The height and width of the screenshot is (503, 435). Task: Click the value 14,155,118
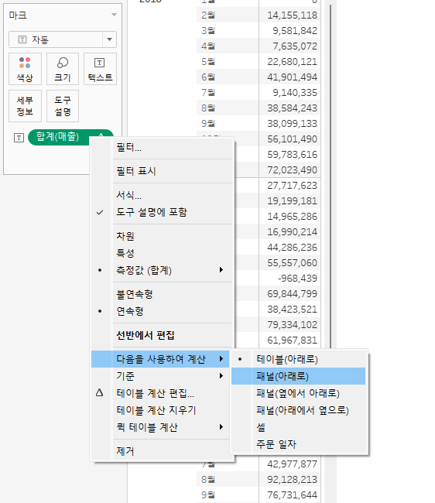pos(292,15)
